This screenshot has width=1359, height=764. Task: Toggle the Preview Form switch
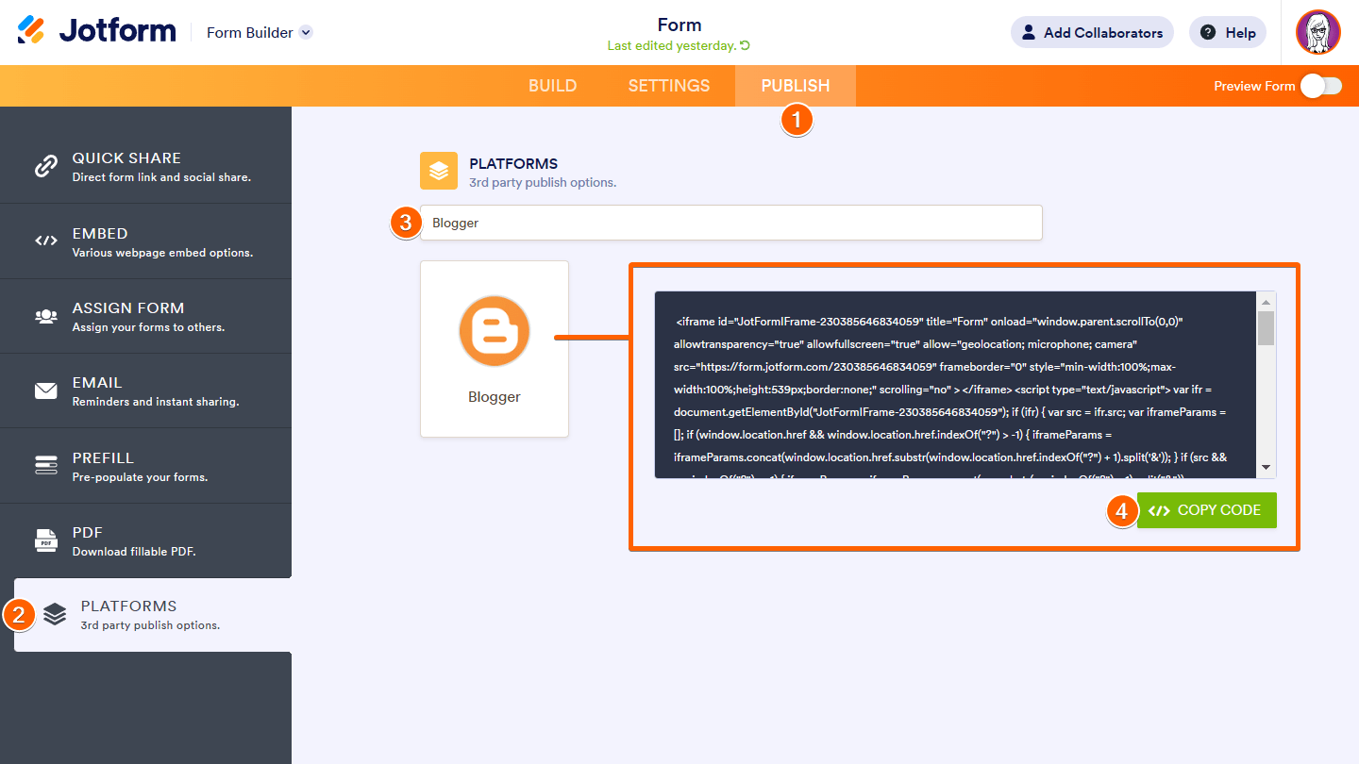point(1320,86)
